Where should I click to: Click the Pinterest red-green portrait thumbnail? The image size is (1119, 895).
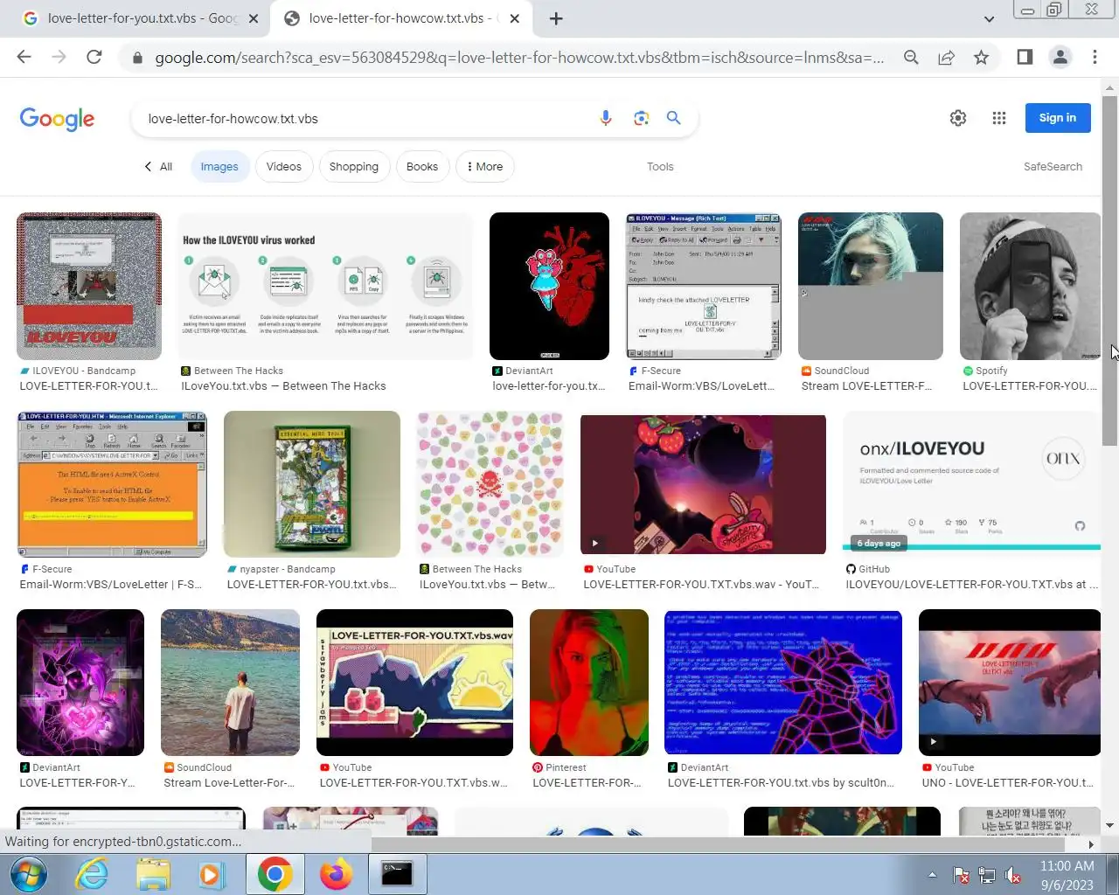pos(589,683)
